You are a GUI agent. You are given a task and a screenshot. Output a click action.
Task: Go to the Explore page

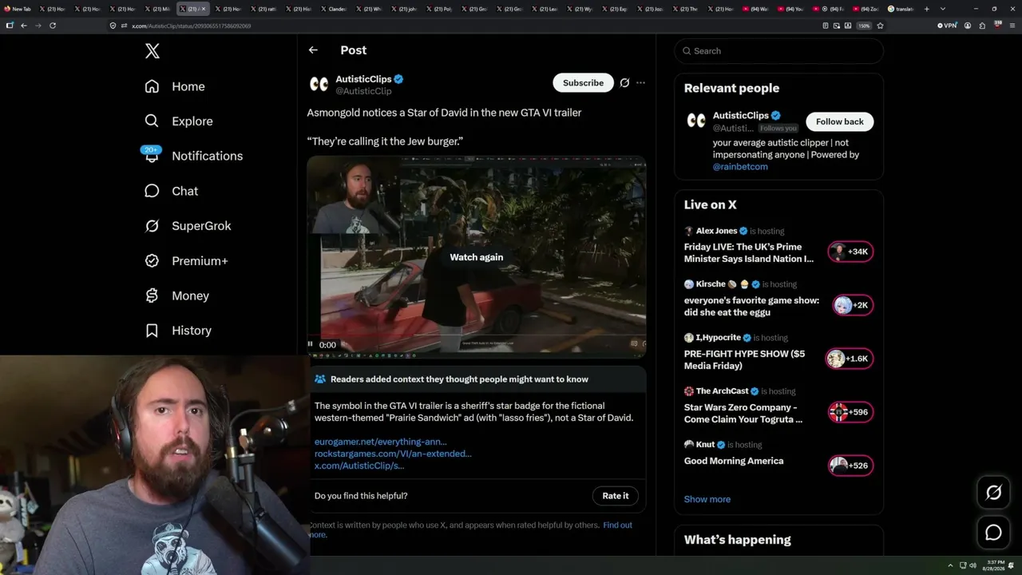click(179, 121)
